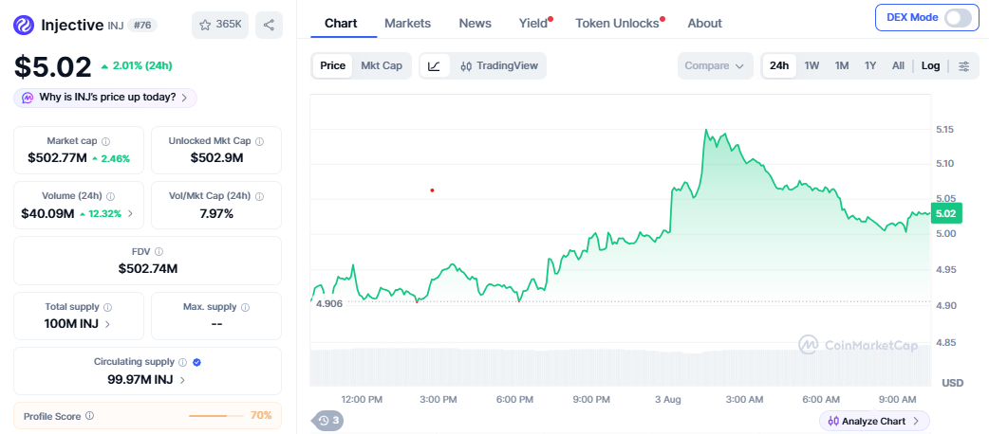This screenshot has width=989, height=434.
Task: Open the About tab
Action: point(704,24)
